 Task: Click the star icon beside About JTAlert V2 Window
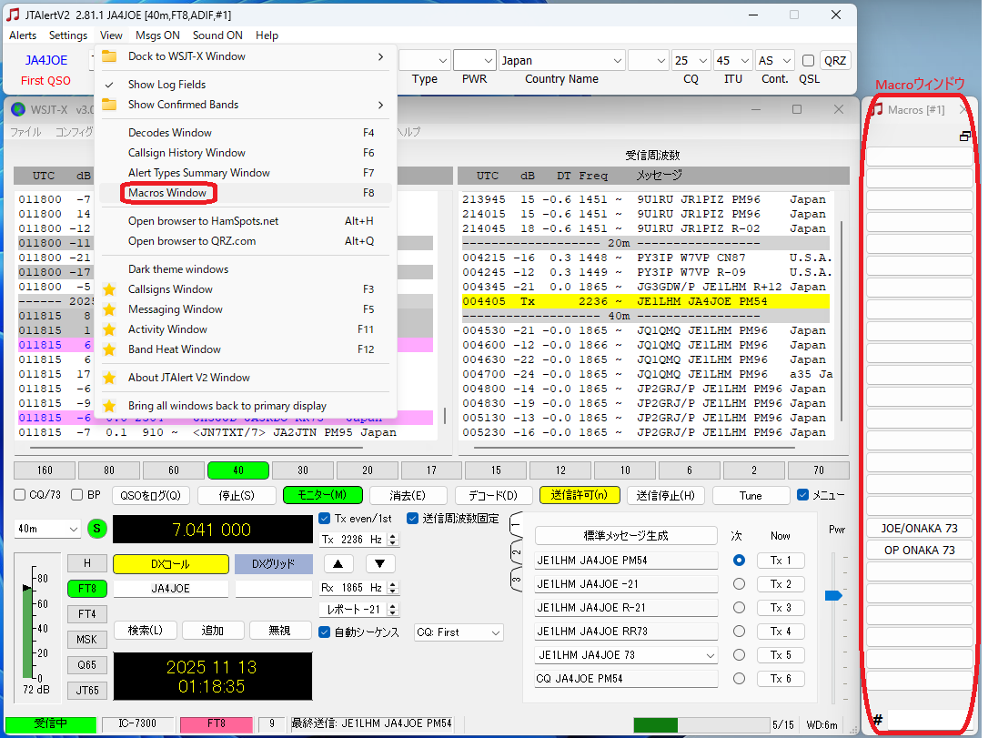pyautogui.click(x=109, y=378)
